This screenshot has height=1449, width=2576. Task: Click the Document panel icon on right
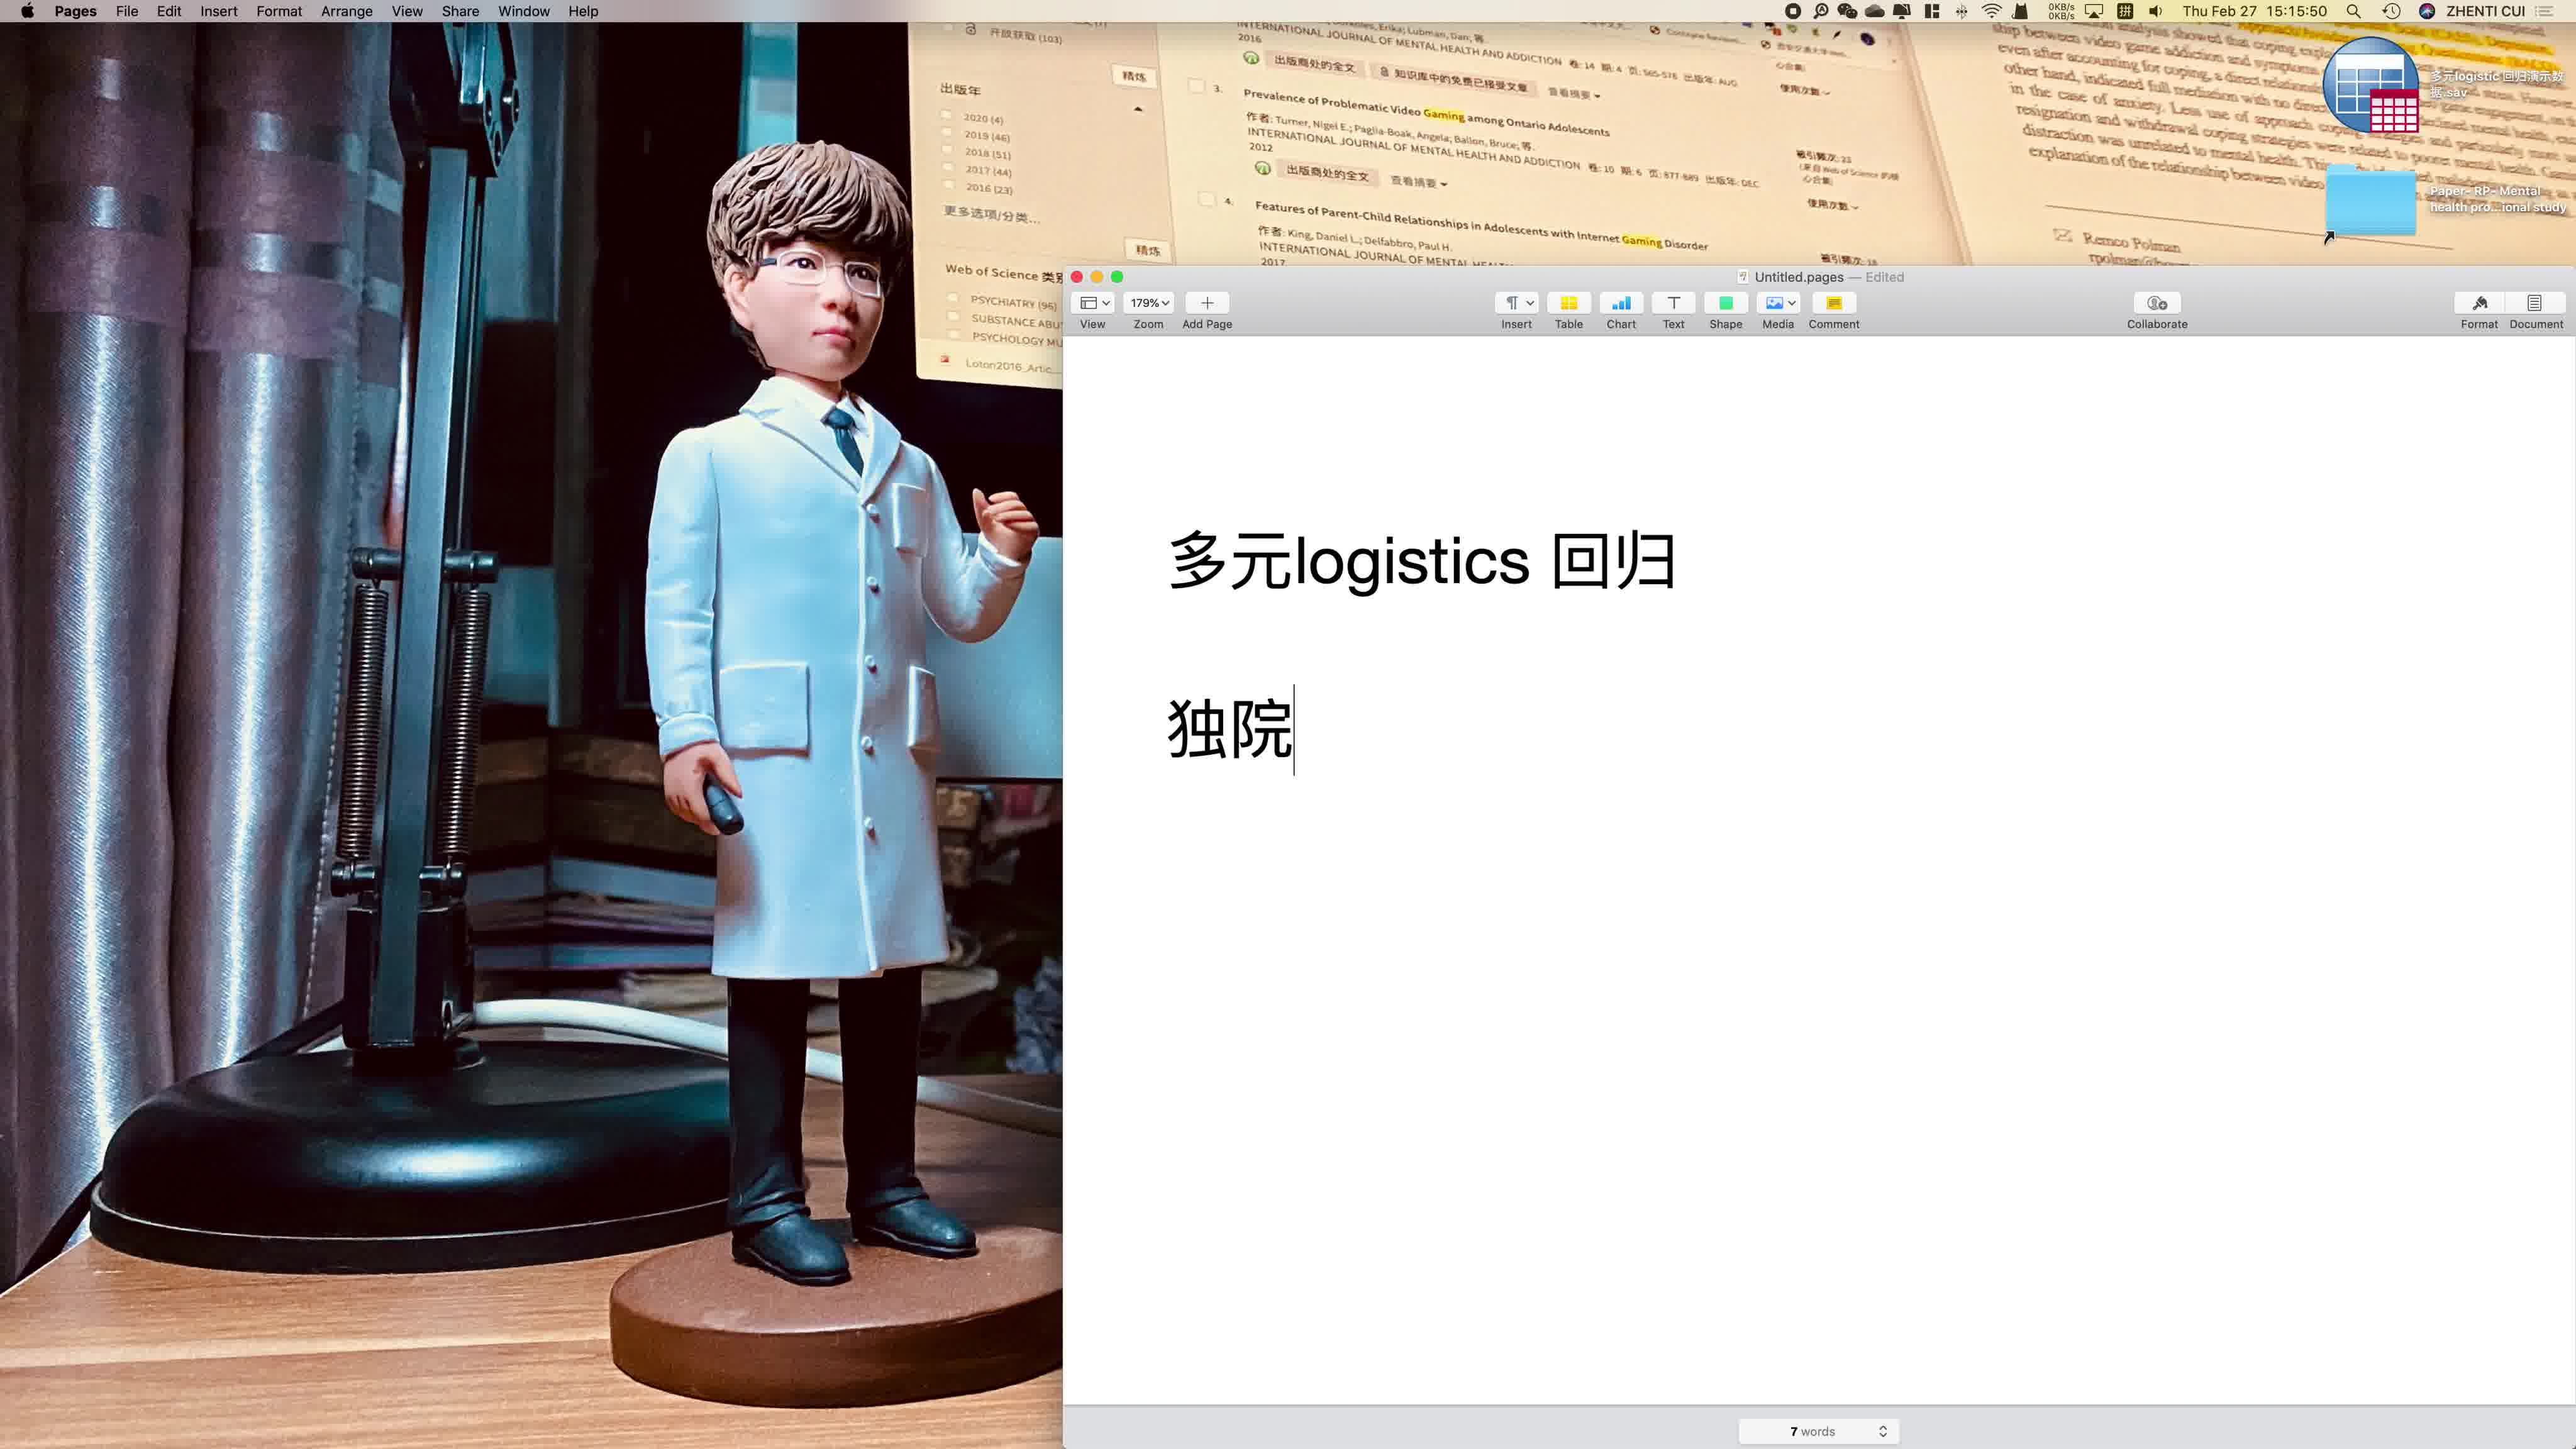[x=2537, y=303]
